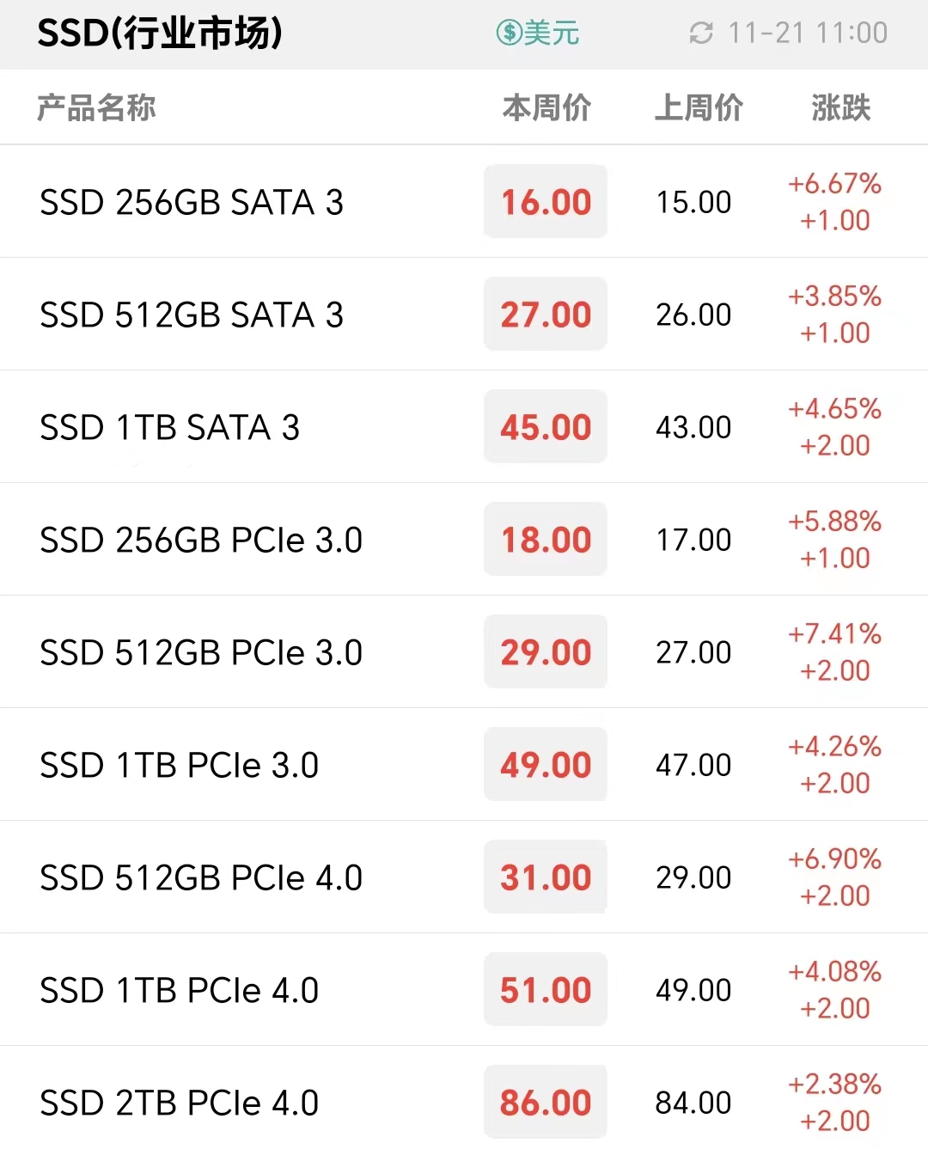Open SSD 1TB SATA 3 details
The width and height of the screenshot is (928, 1149).
[x=464, y=427]
